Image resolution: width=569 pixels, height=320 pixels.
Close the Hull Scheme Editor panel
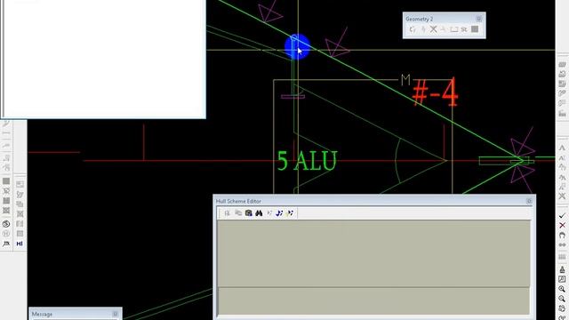pyautogui.click(x=529, y=201)
